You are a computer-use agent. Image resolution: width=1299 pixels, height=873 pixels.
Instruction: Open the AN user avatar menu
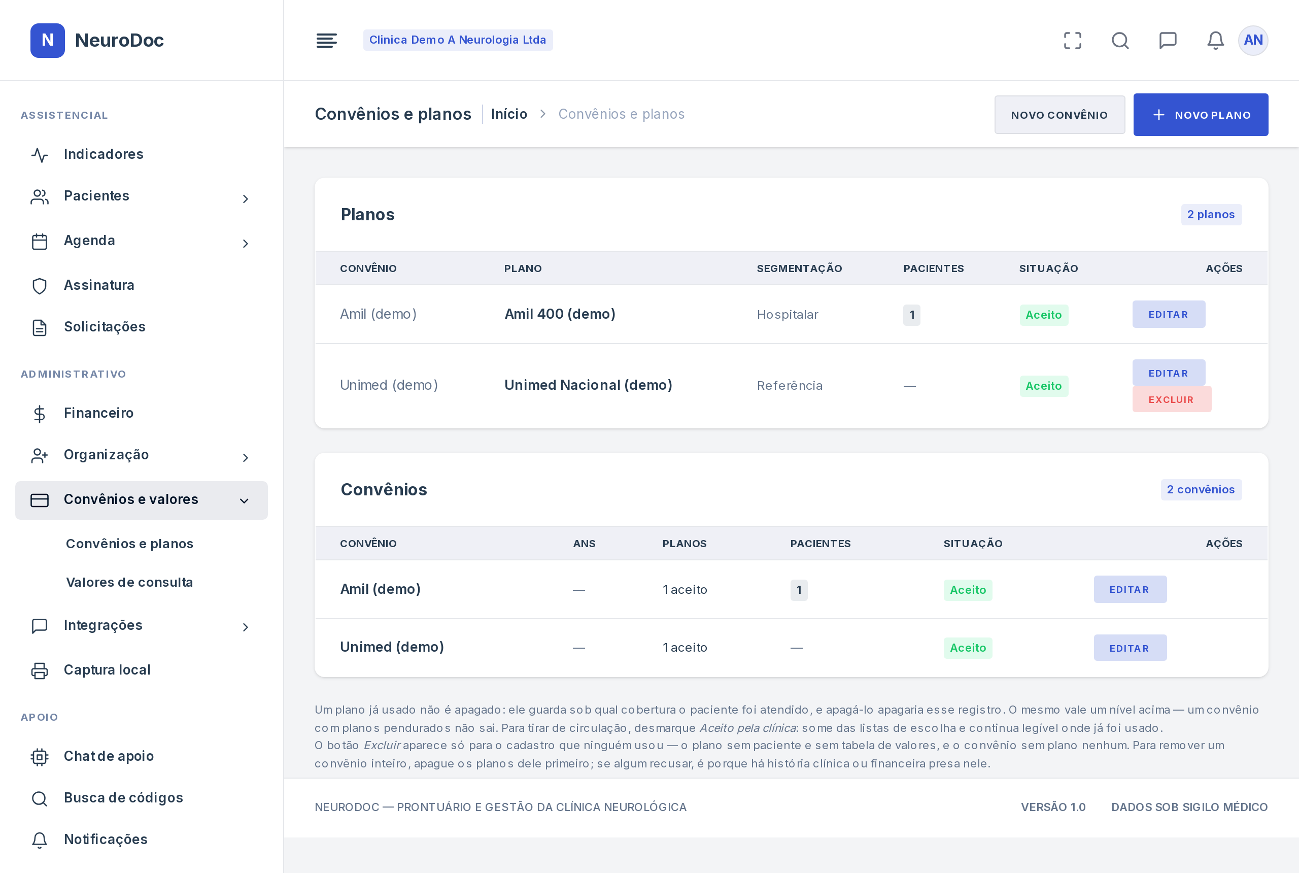coord(1253,40)
